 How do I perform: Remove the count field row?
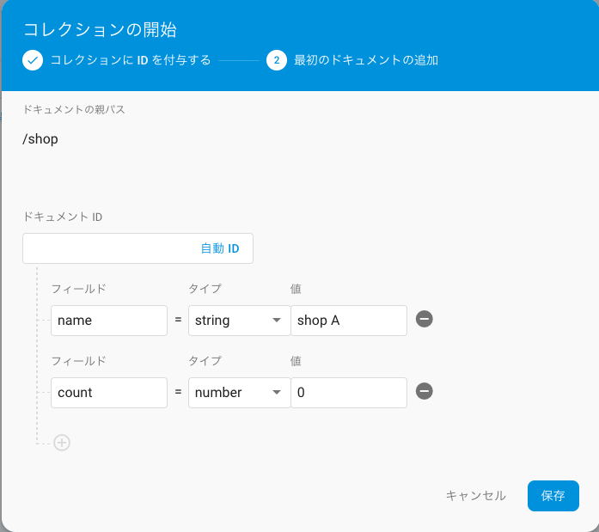[x=424, y=391]
